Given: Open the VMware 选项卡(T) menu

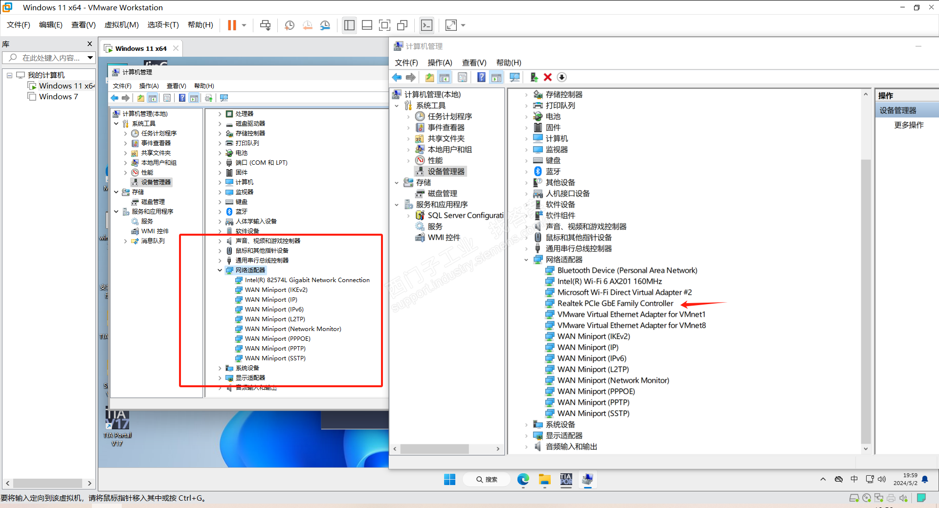Looking at the screenshot, I should [x=163, y=25].
